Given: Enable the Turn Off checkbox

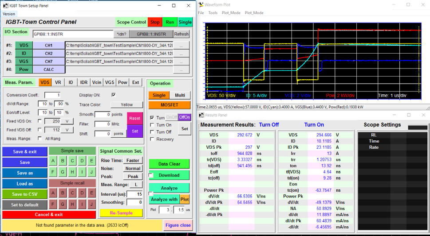Looking at the screenshot, I should pos(152,132).
